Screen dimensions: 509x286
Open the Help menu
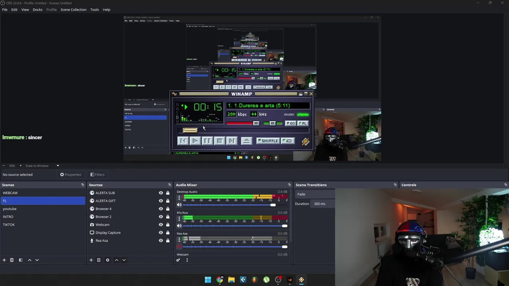click(107, 10)
